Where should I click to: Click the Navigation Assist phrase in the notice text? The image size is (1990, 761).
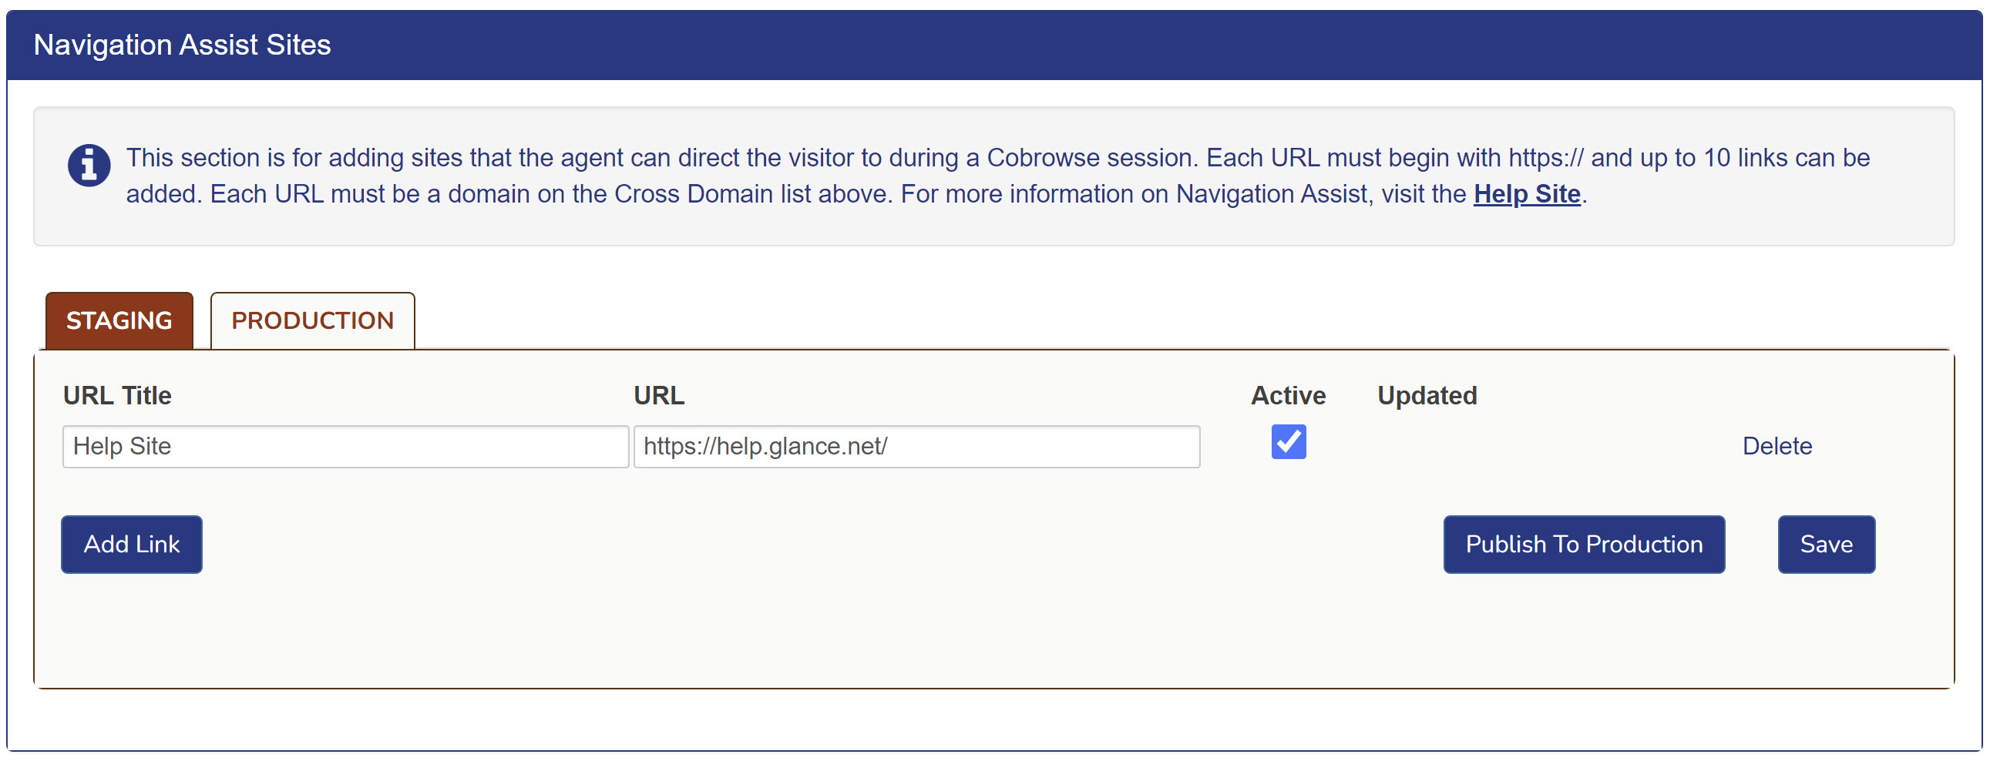1271,194
